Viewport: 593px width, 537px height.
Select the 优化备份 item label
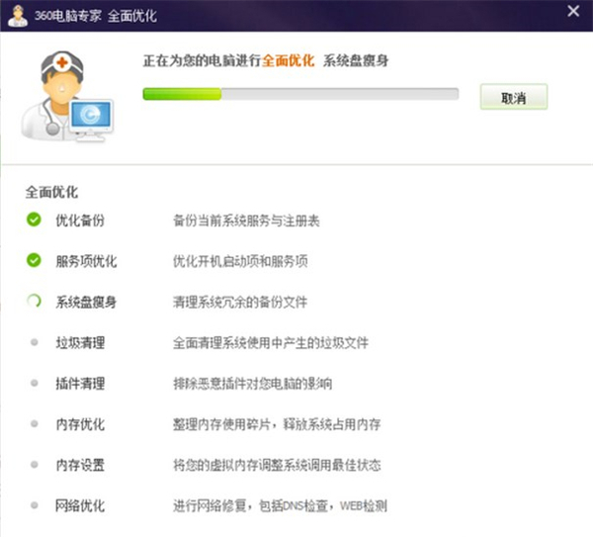[79, 220]
